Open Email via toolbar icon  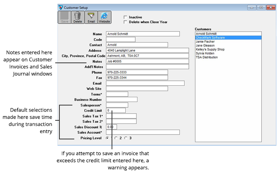coord(91,18)
